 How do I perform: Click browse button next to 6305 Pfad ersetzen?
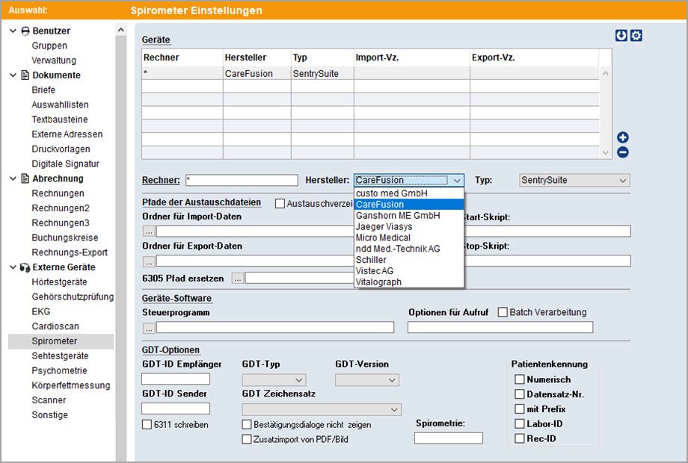pos(238,279)
